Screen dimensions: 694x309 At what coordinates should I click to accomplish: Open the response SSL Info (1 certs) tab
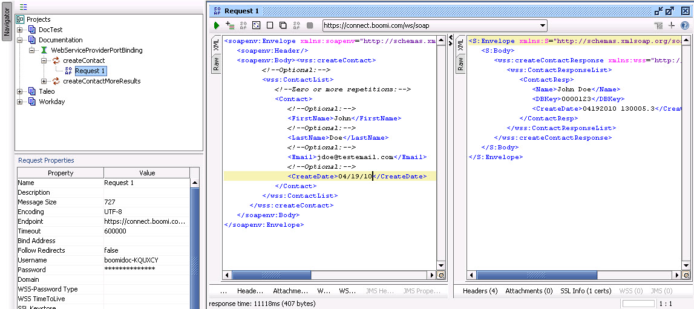(x=586, y=291)
